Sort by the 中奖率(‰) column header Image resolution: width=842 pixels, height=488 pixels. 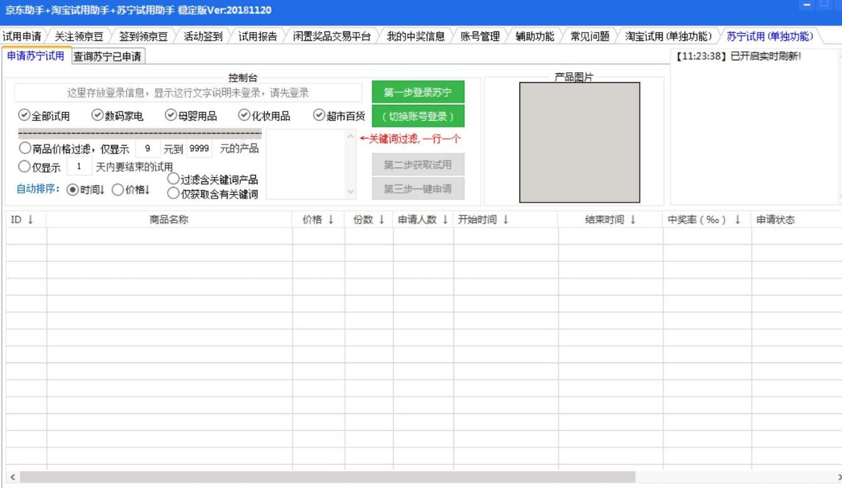pyautogui.click(x=707, y=220)
